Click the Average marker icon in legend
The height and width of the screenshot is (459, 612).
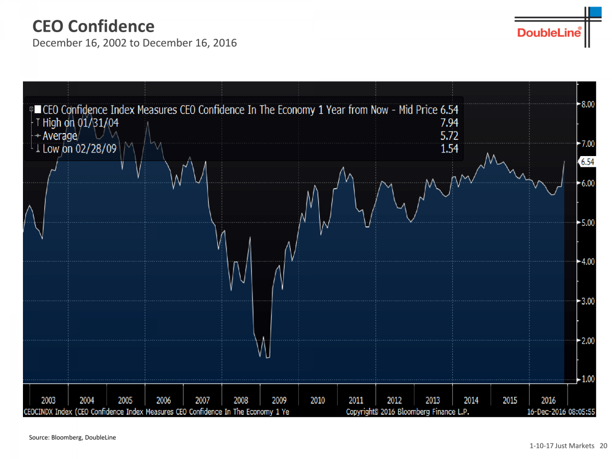[x=38, y=136]
